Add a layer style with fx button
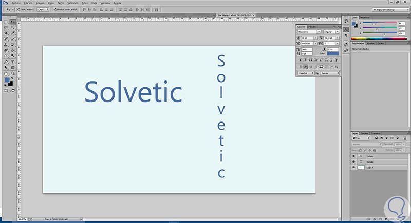 coord(375,219)
